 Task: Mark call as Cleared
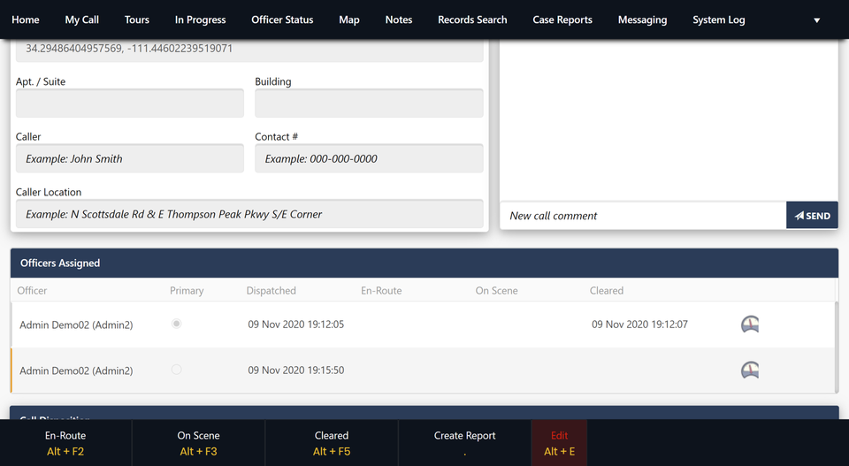click(332, 443)
